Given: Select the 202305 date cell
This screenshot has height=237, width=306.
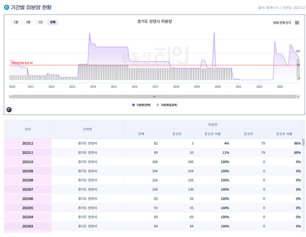Looking at the screenshot, I should click(28, 208).
